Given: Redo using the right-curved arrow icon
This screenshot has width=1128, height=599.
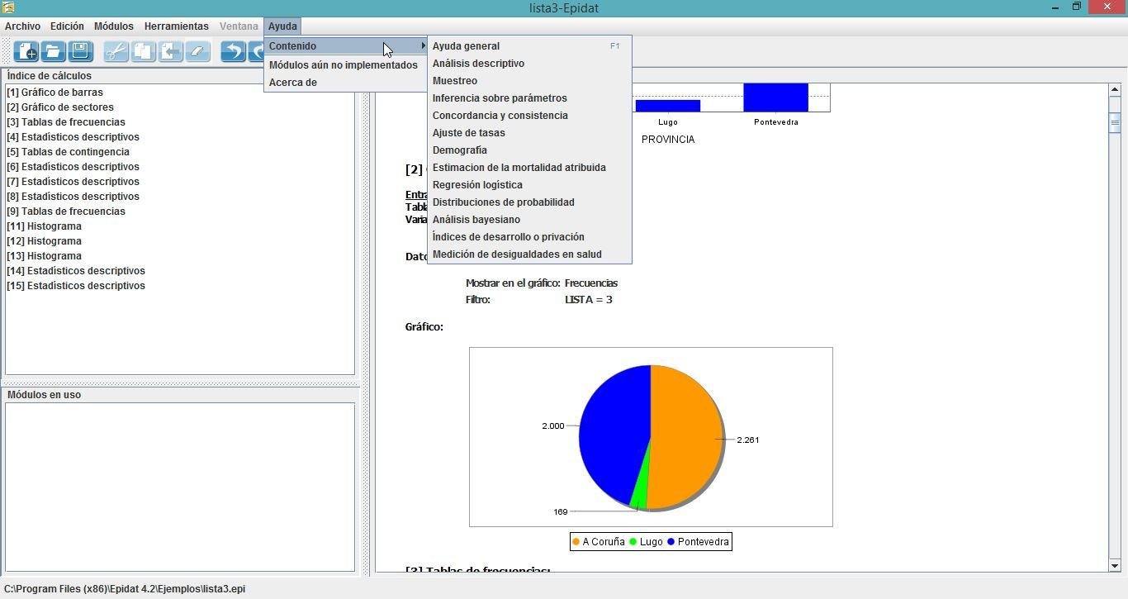Looking at the screenshot, I should pos(258,51).
